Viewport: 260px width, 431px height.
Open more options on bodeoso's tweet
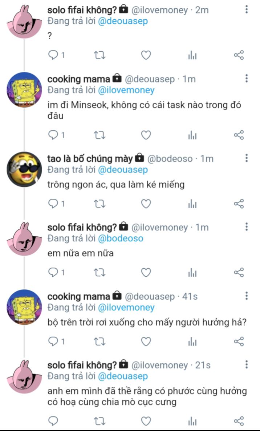[247, 158]
